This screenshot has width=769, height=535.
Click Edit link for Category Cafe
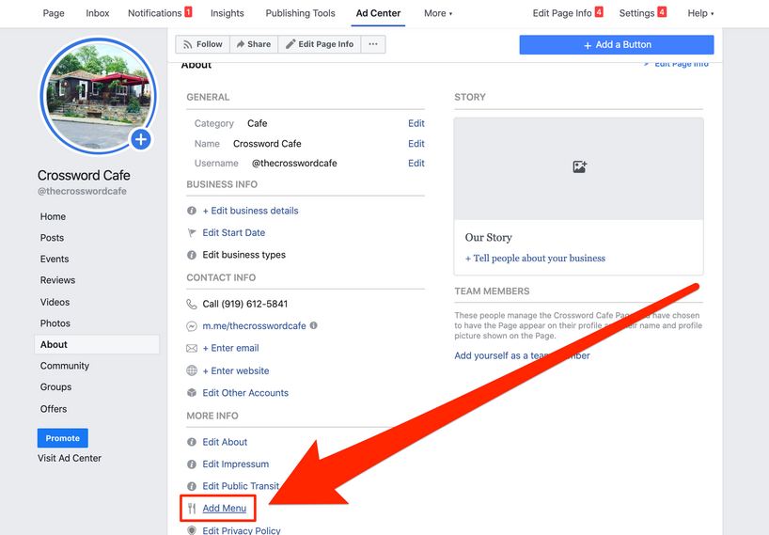coord(416,123)
